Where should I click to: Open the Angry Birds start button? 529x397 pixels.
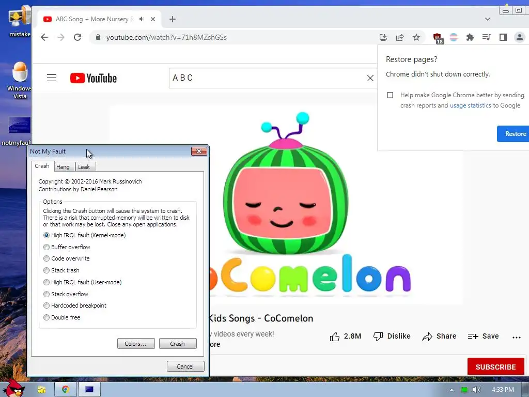tap(13, 388)
